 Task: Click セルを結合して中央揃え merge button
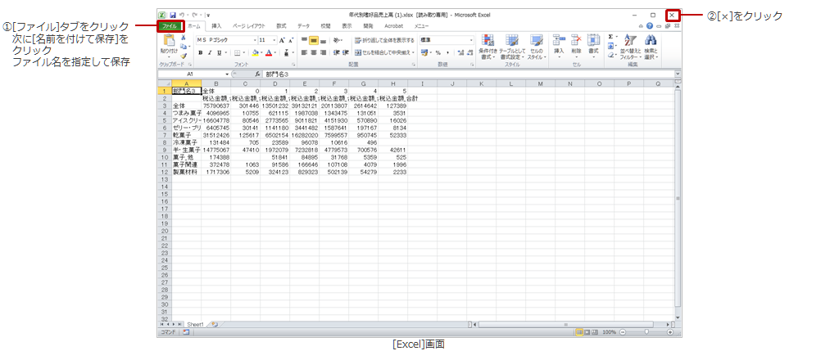385,52
